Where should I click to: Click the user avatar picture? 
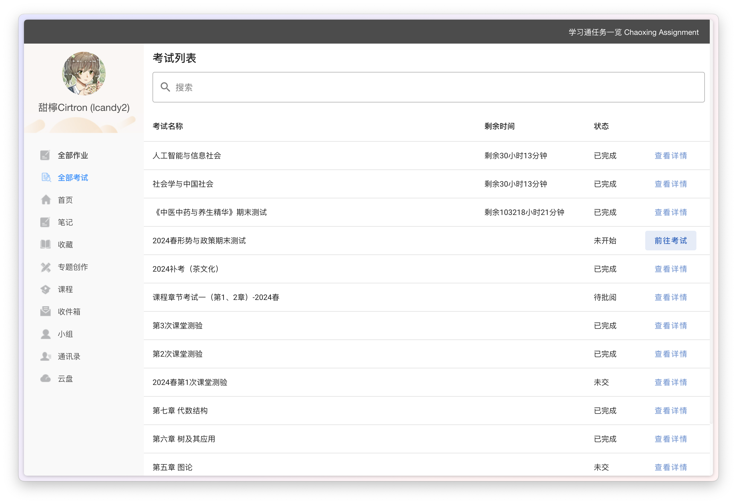[x=84, y=74]
